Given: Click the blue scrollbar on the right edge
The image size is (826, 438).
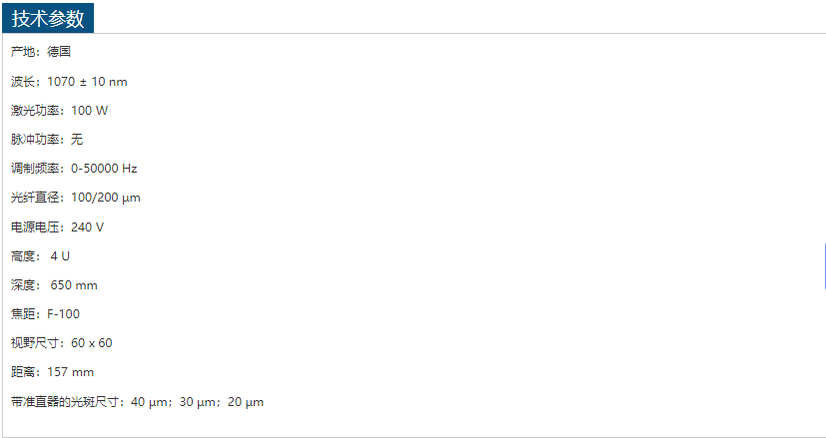Looking at the screenshot, I should [x=824, y=264].
